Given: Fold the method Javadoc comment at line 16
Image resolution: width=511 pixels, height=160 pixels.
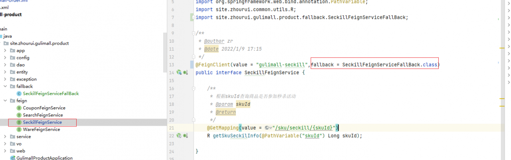Looking at the screenshot, I should click(x=193, y=88).
